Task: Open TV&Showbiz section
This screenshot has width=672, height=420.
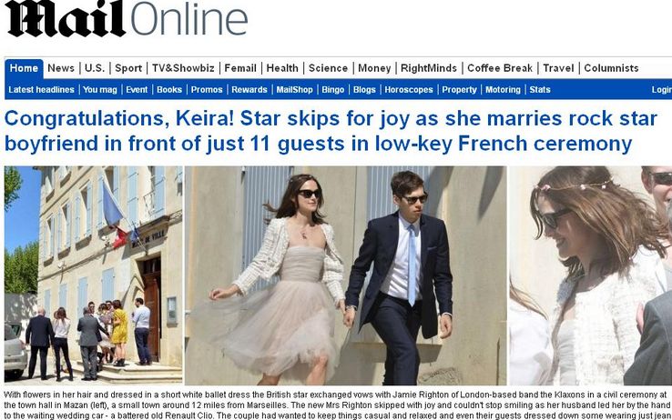Action: [183, 68]
